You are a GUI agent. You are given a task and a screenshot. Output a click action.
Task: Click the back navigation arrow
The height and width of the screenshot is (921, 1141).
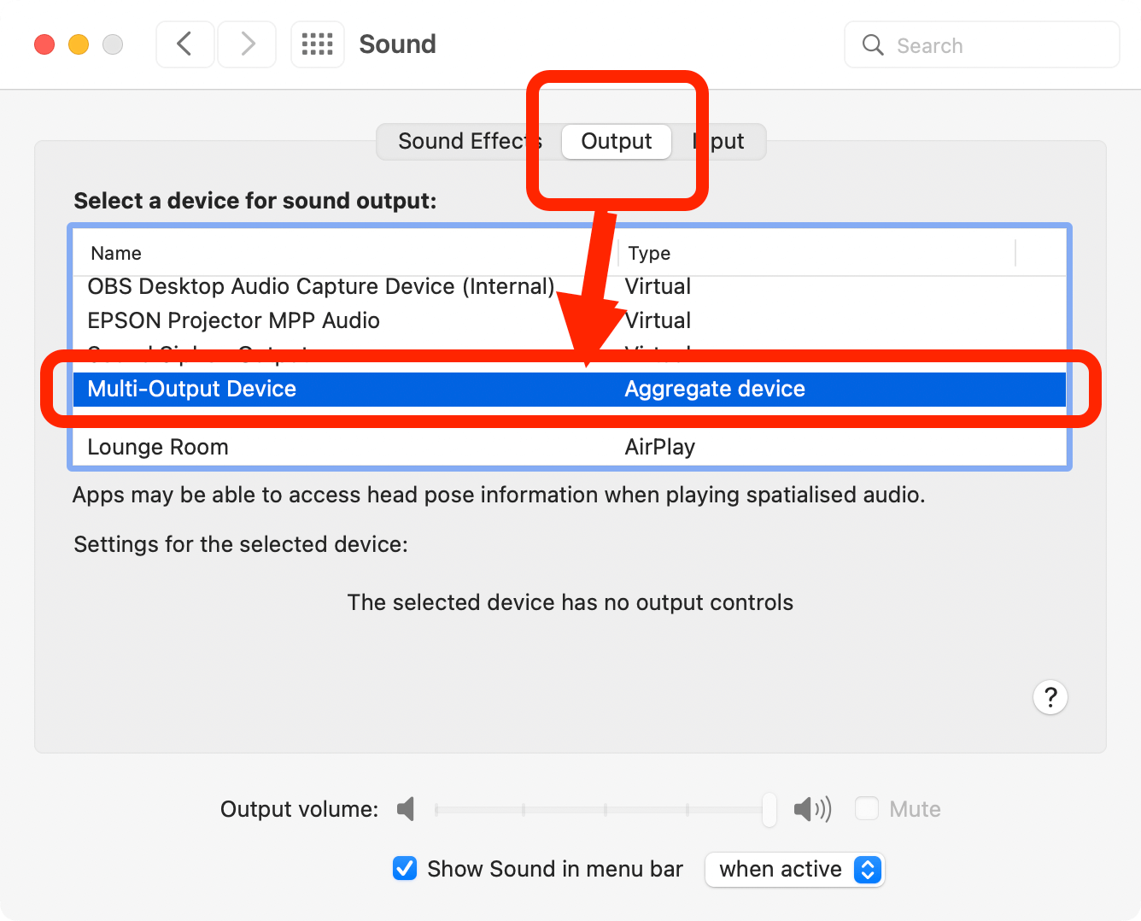(184, 44)
